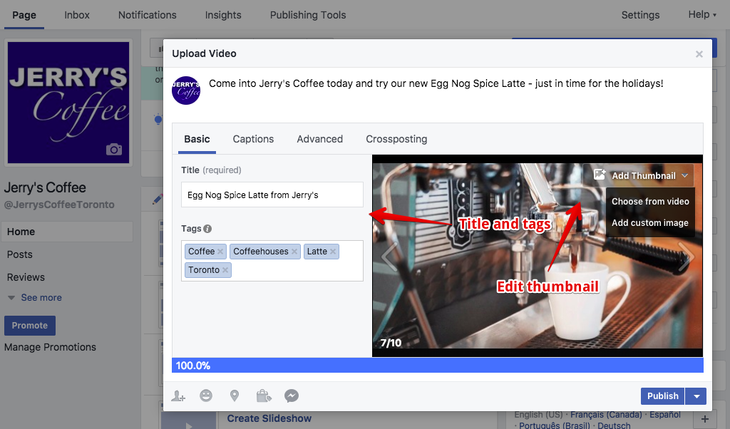Go to next thumbnail with right arrow
Viewport: 730px width, 429px height.
click(x=685, y=257)
